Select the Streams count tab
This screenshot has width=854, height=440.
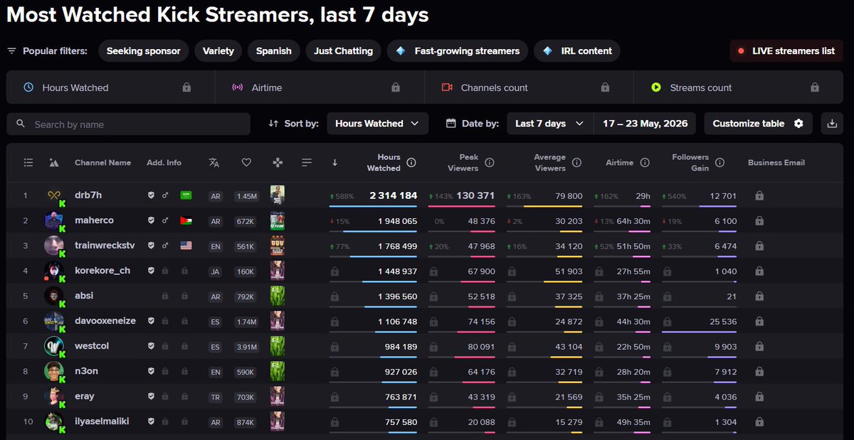[x=739, y=87]
